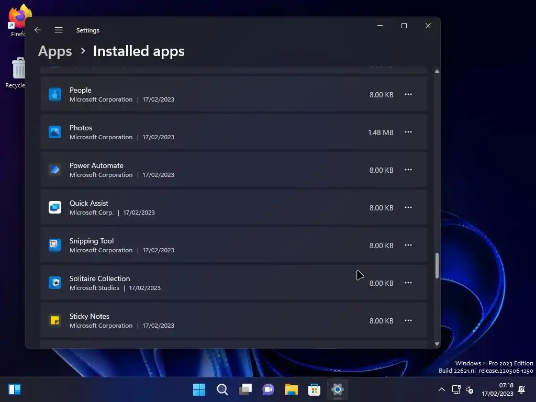Open the Windows Start menu
The height and width of the screenshot is (402, 536).
click(199, 389)
